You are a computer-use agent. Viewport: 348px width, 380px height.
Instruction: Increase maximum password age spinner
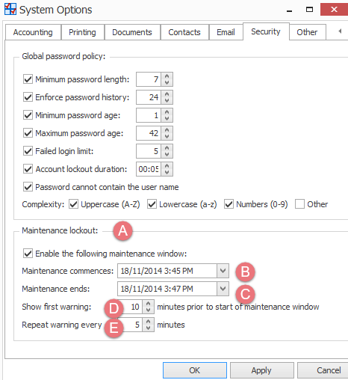pos(167,130)
